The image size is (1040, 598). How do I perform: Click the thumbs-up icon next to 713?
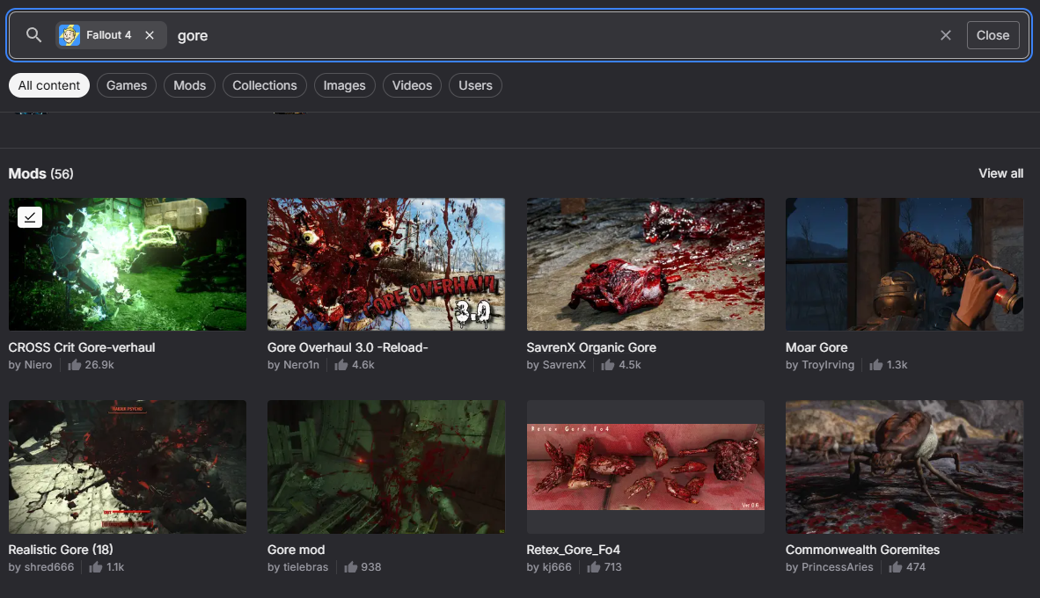coord(594,567)
